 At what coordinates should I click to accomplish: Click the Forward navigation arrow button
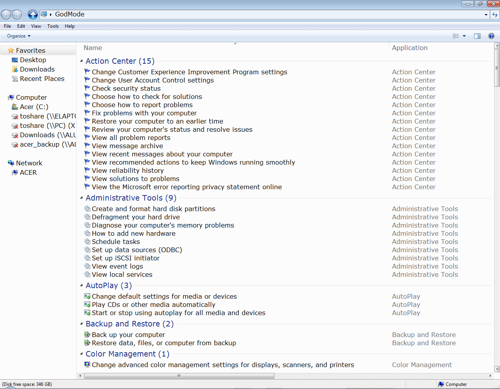coord(17,14)
